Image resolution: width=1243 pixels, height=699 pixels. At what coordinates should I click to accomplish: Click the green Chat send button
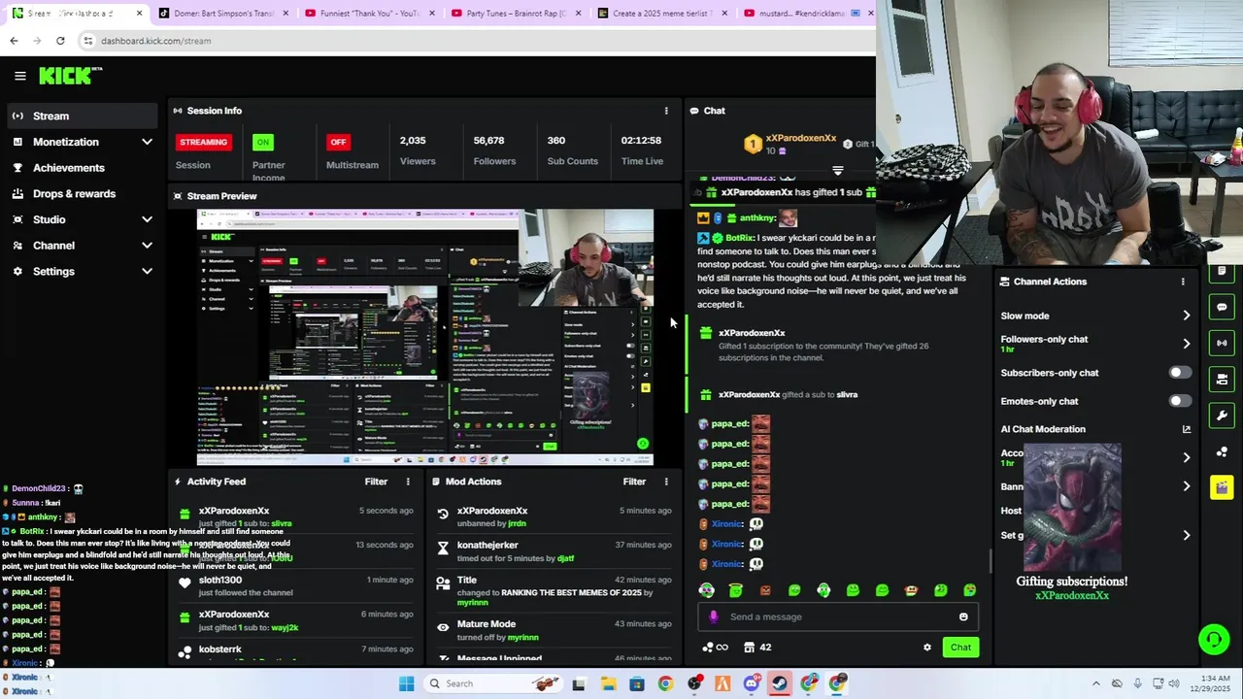tap(960, 648)
